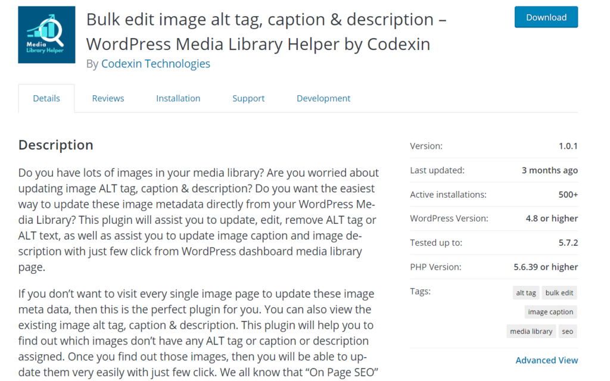
Task: Click the '500+' active installations value
Action: pos(568,195)
